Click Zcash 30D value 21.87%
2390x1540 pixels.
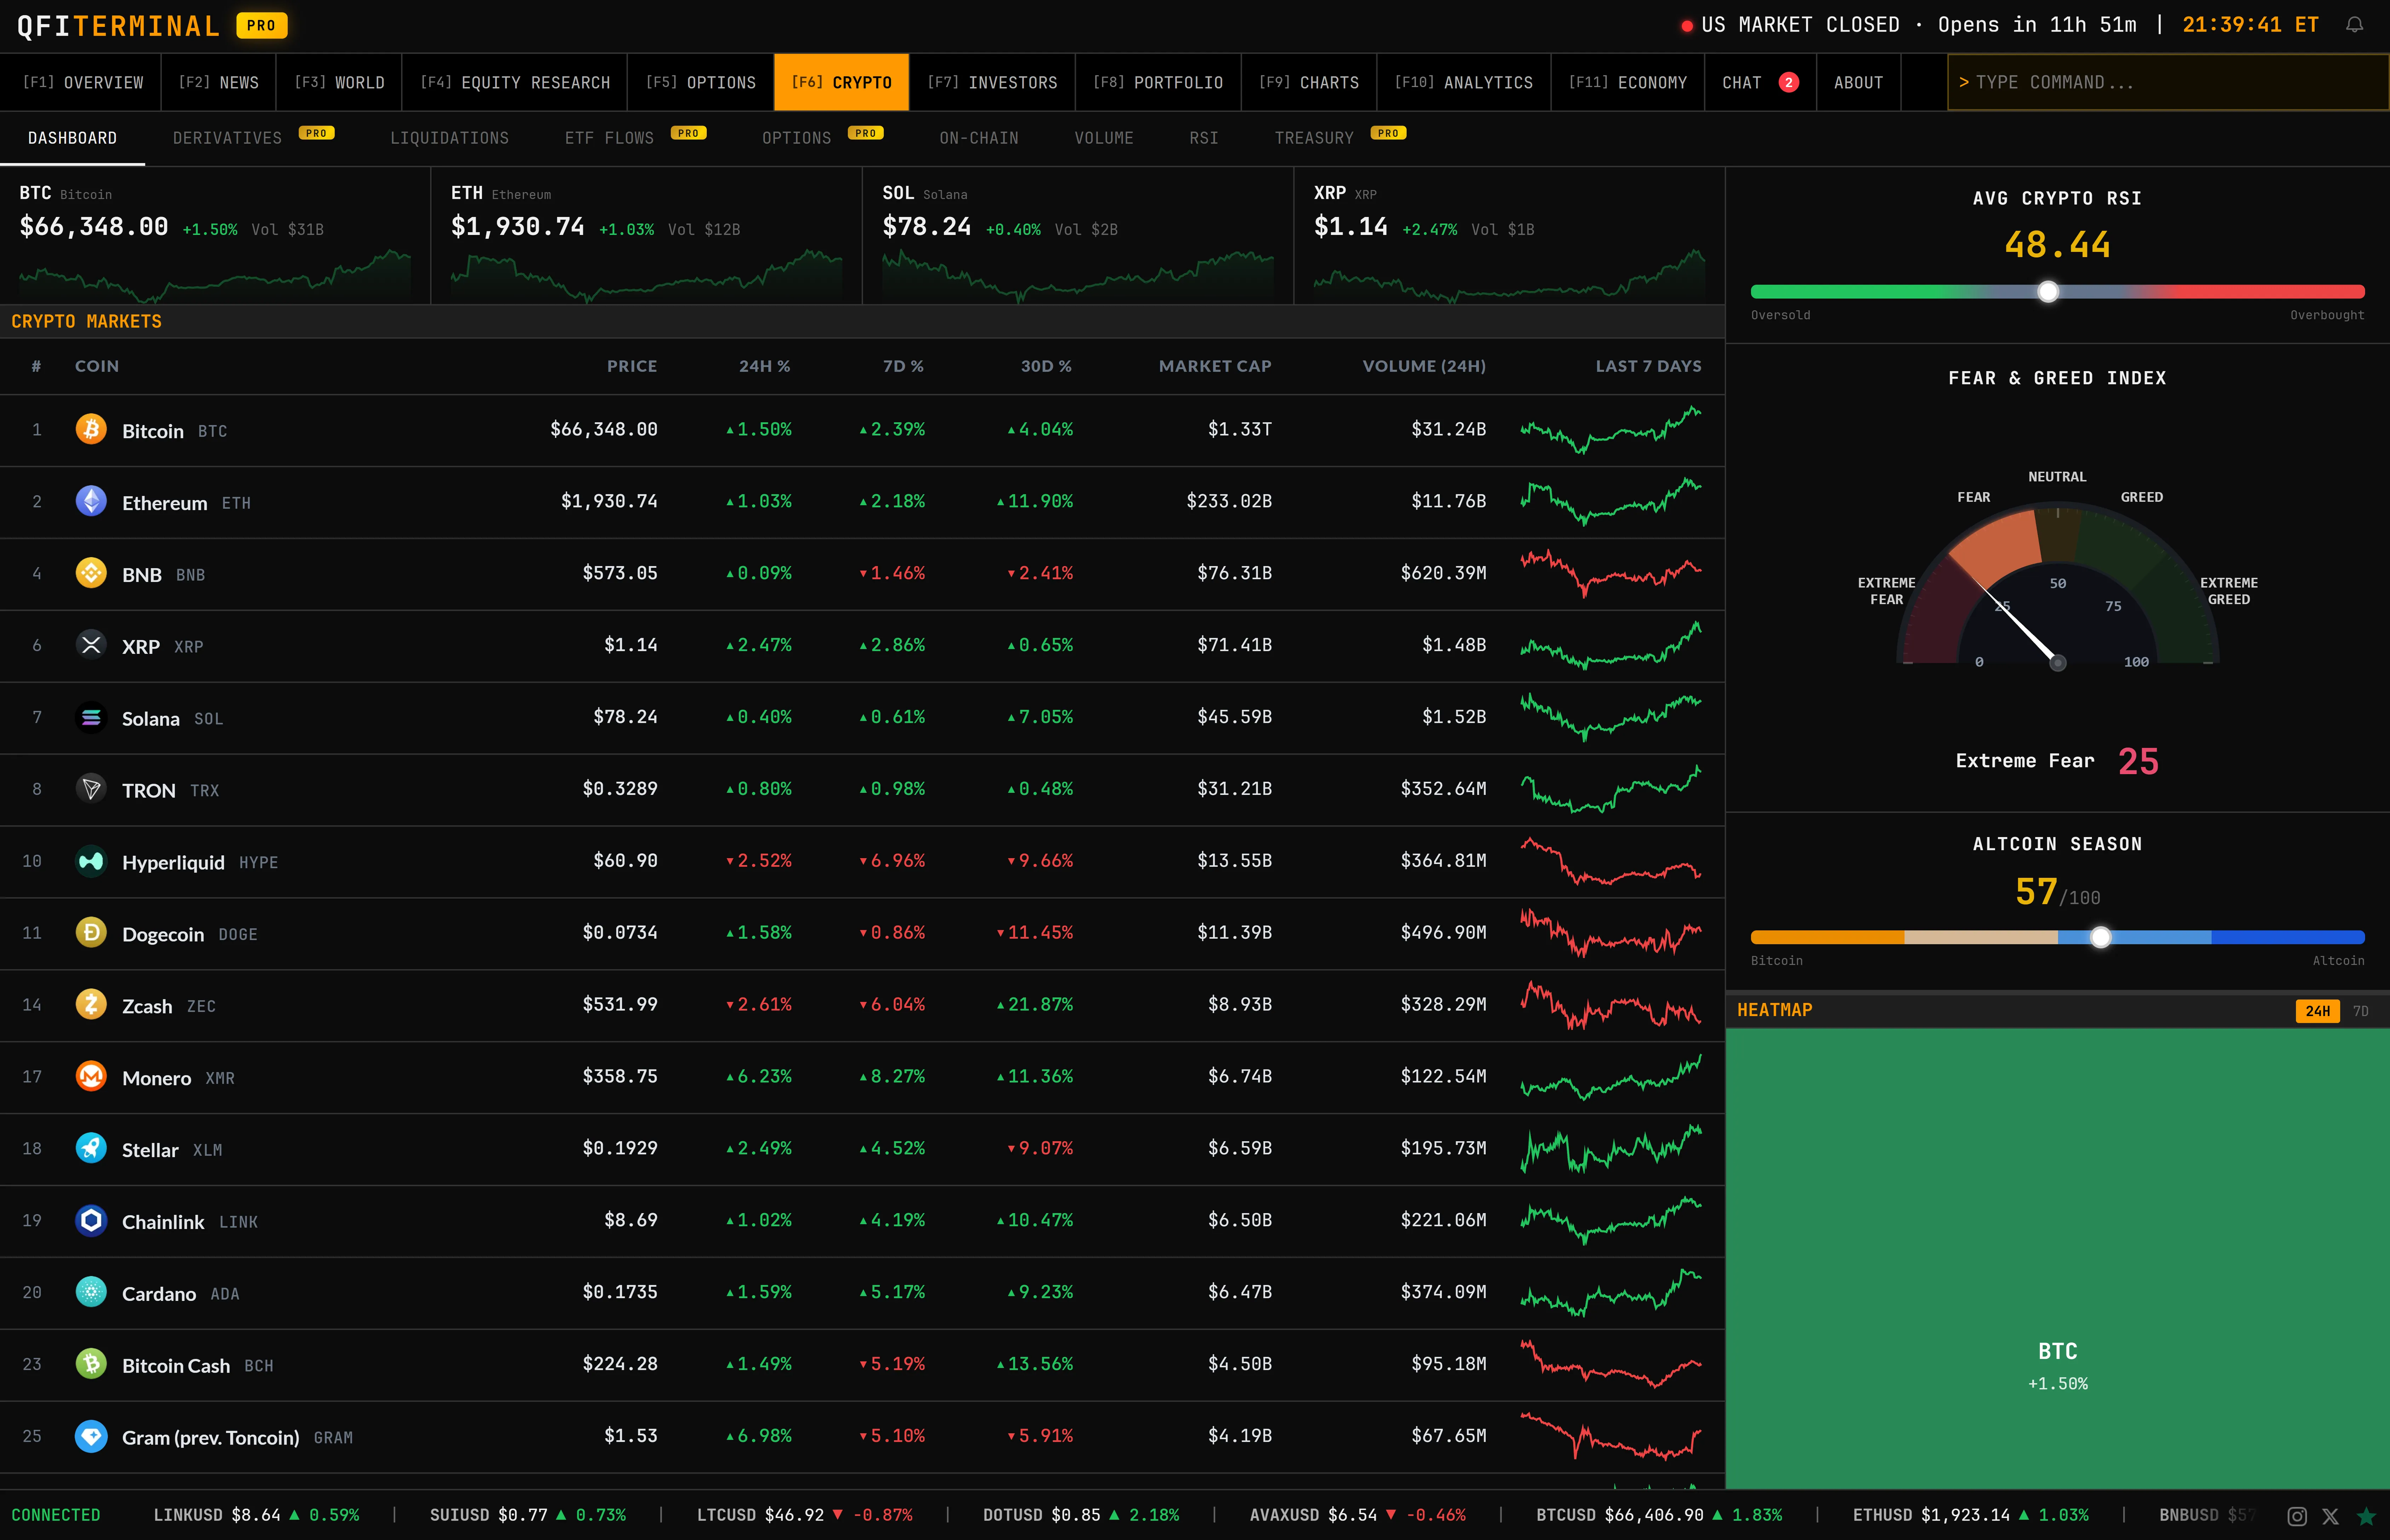pyautogui.click(x=1034, y=1005)
